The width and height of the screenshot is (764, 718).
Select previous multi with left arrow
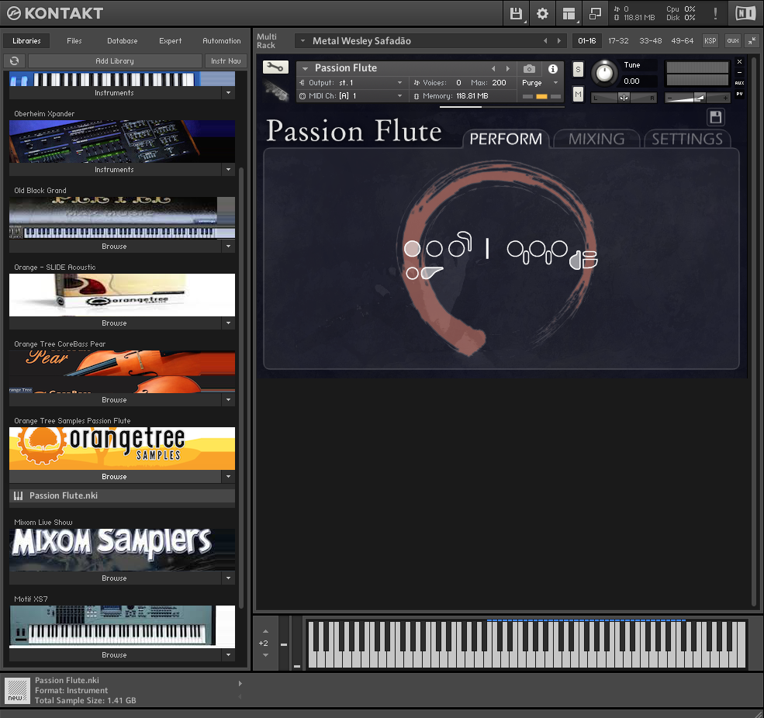click(x=545, y=41)
